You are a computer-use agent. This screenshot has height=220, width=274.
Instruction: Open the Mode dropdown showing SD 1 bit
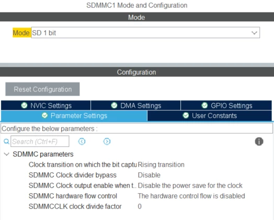click(145, 32)
